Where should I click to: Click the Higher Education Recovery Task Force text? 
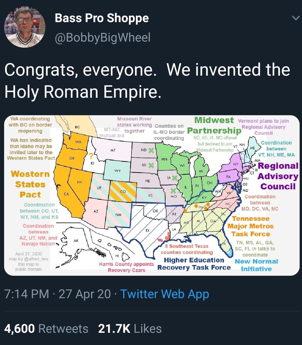point(194,264)
